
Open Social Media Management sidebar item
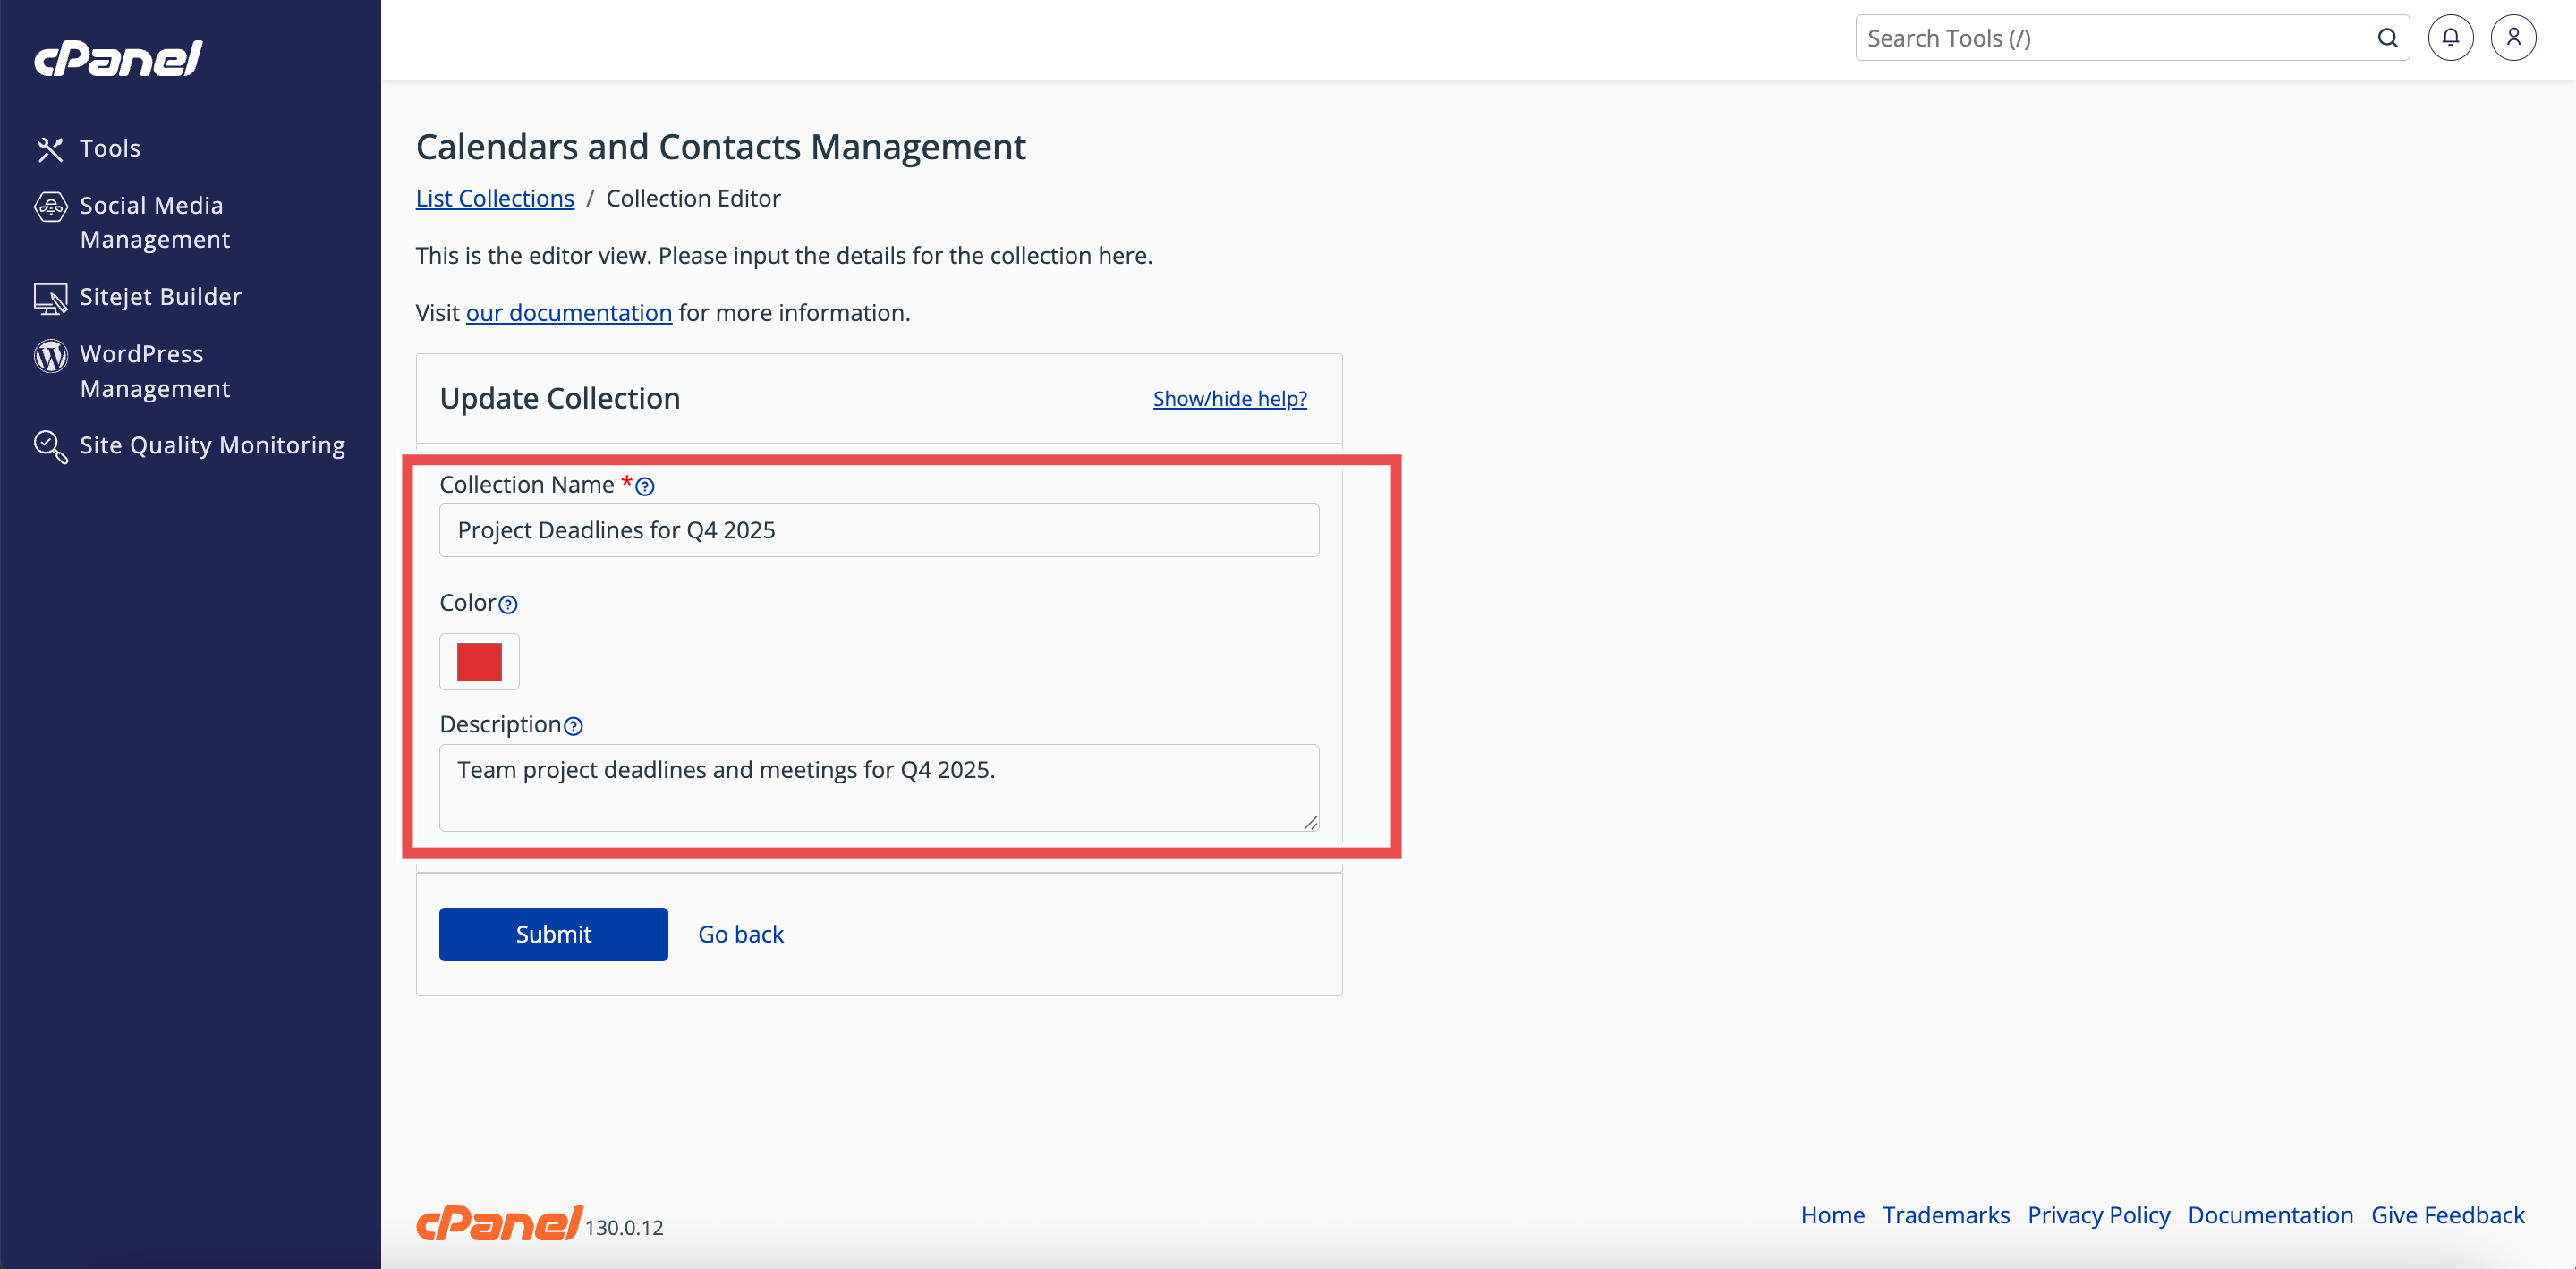pos(154,222)
